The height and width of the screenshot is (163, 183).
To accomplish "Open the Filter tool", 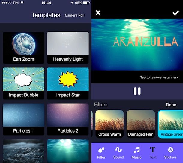I will tap(101, 153).
